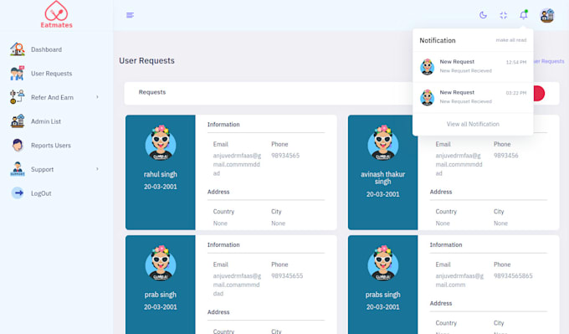Click the Dashboard house icon
The image size is (569, 334).
pyautogui.click(x=18, y=49)
